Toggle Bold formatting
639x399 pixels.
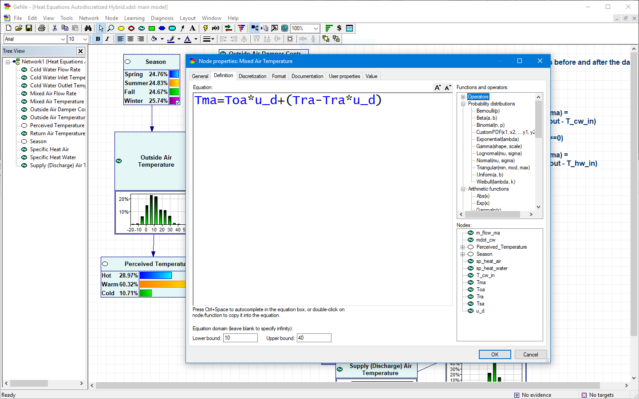click(x=98, y=39)
